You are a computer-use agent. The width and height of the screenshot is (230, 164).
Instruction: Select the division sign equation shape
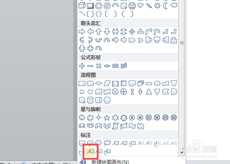point(107,66)
